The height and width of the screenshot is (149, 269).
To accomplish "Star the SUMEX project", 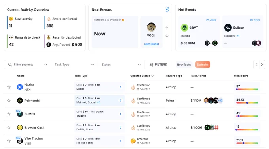I will tap(9, 114).
